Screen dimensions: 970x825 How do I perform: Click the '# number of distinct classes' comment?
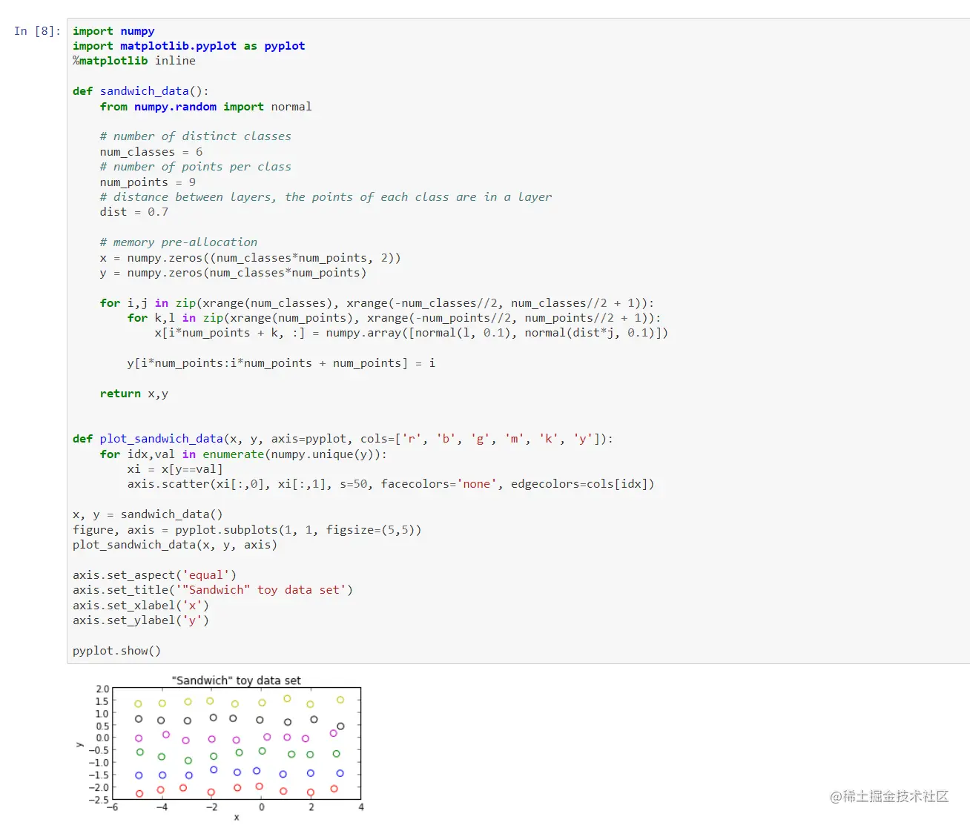pyautogui.click(x=196, y=136)
